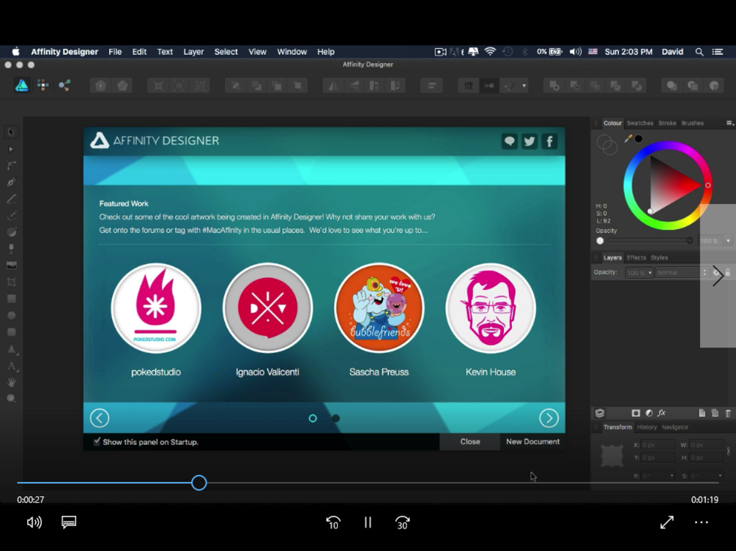
Task: Open the Layer menu
Action: coord(193,51)
